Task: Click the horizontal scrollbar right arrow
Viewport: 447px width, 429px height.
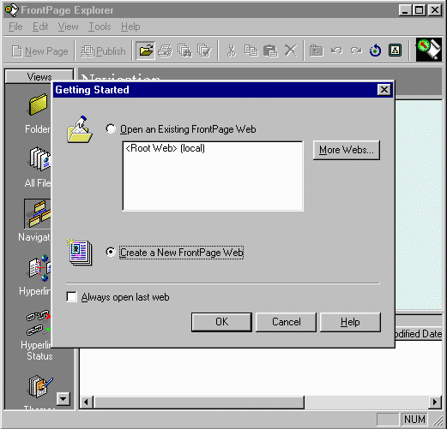Action: pyautogui.click(x=436, y=402)
